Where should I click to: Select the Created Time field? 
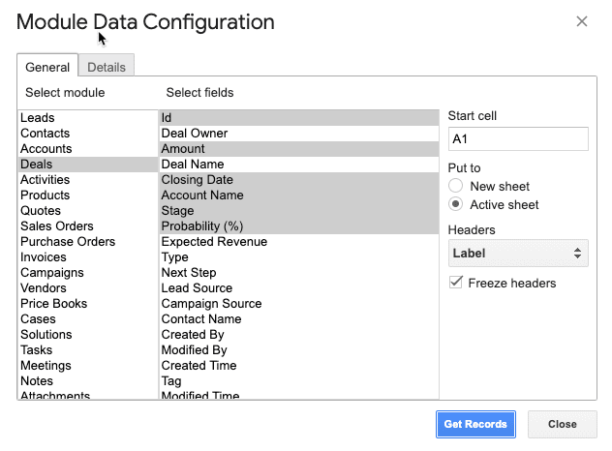coord(299,366)
